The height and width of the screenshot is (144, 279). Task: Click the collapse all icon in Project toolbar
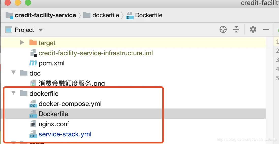pos(236,30)
